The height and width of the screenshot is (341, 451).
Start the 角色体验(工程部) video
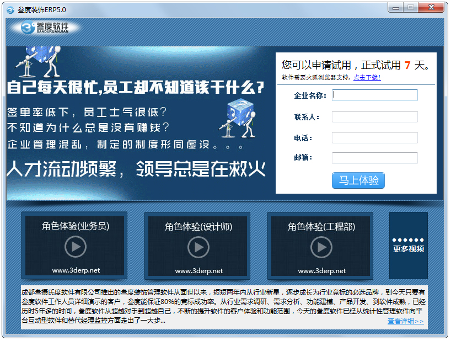pyautogui.click(x=321, y=247)
